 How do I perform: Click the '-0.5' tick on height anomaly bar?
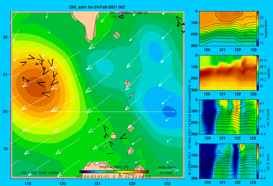79,177
